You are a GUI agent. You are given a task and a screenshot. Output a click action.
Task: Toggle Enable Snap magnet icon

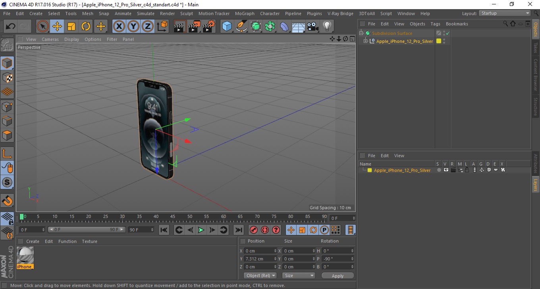coord(8,200)
